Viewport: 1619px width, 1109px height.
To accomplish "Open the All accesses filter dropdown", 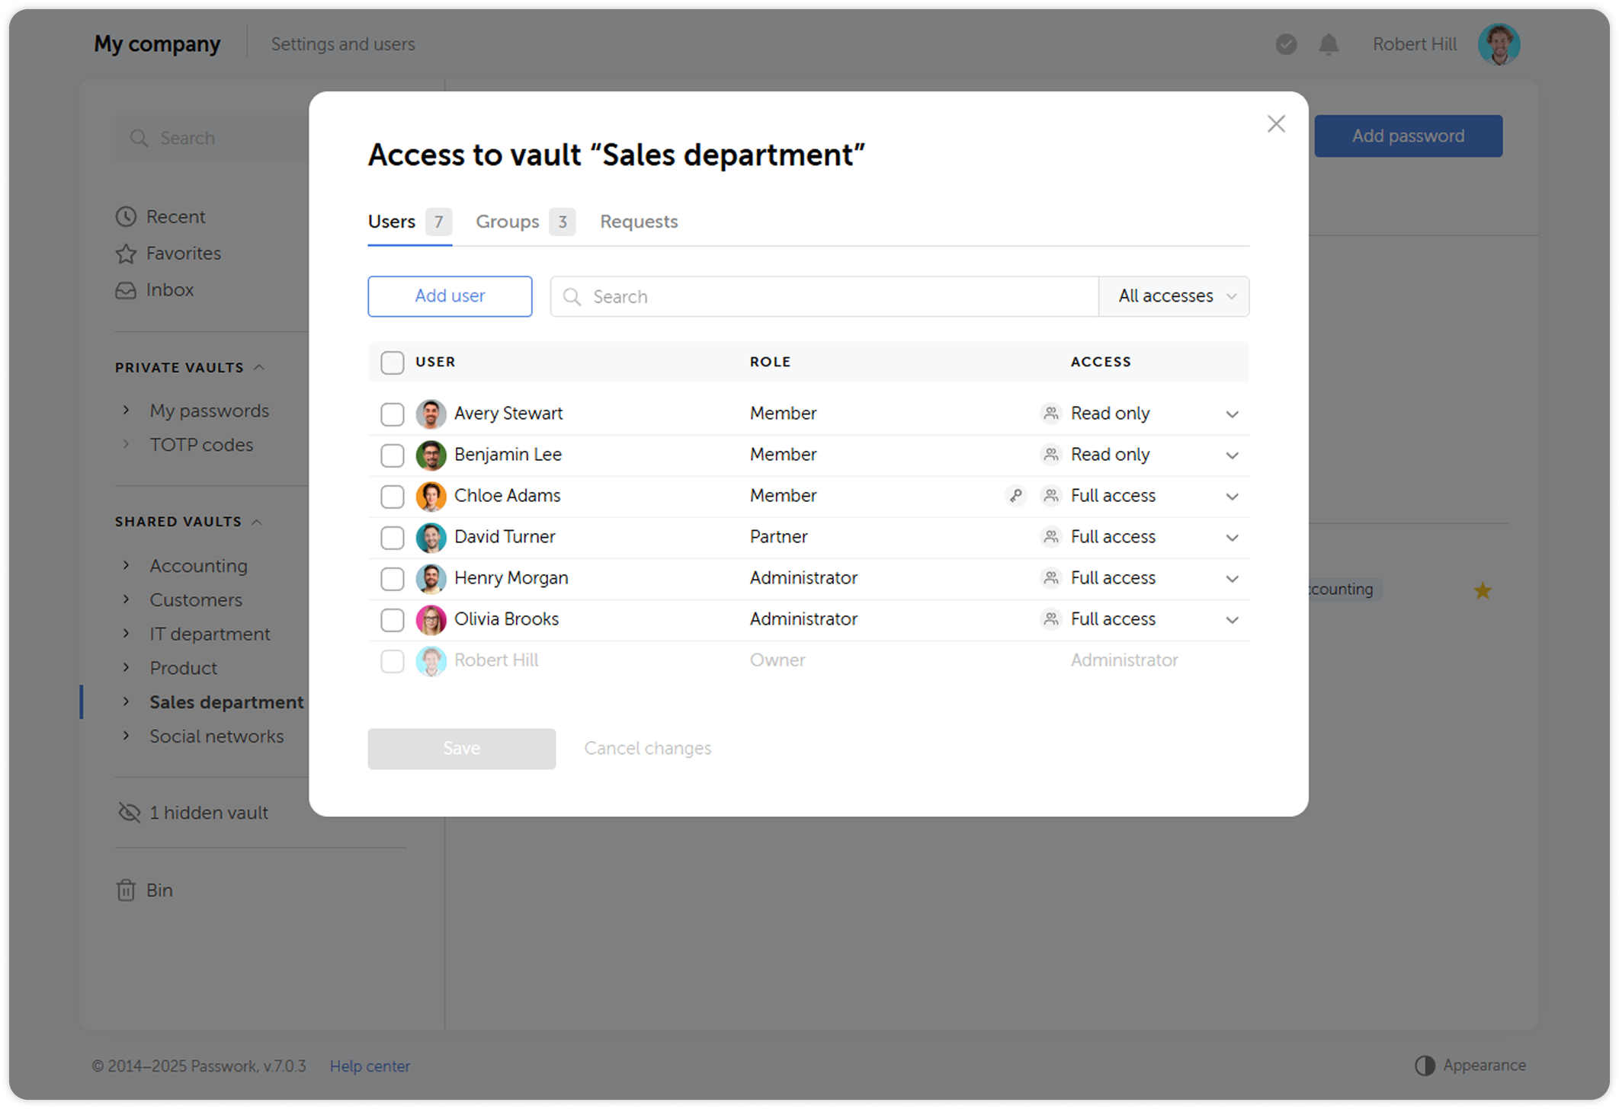I will (1173, 296).
